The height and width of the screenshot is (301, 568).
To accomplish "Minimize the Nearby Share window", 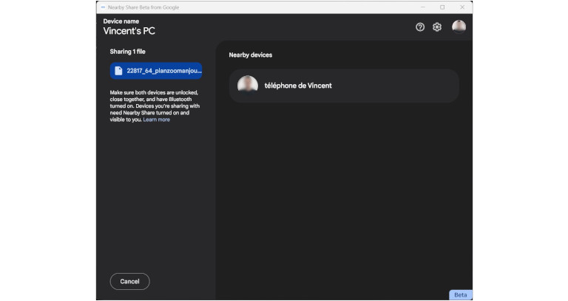I will [x=422, y=7].
